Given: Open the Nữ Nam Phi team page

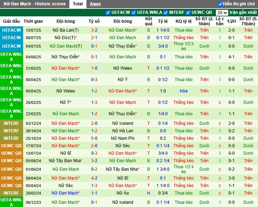Looking at the screenshot, I should point(122,138).
